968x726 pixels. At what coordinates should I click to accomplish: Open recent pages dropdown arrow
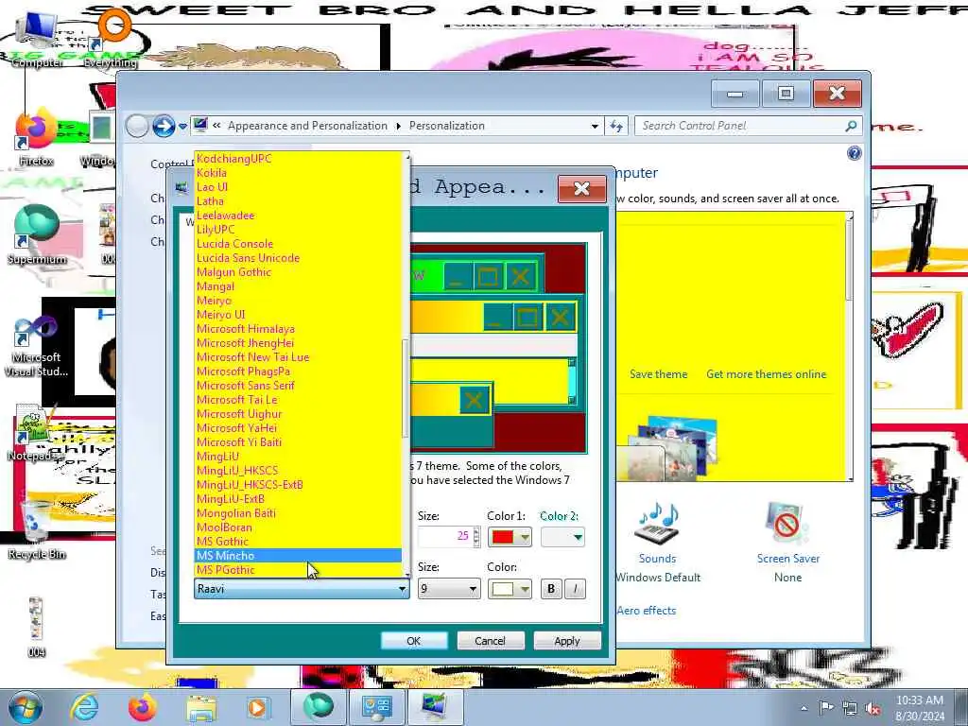point(182,127)
